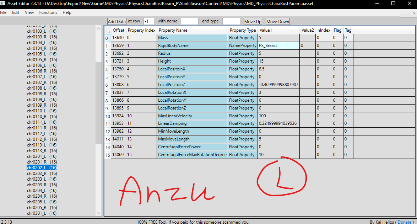Select the Height Value1 cell showing 15
417x224 pixels.
tap(279, 61)
